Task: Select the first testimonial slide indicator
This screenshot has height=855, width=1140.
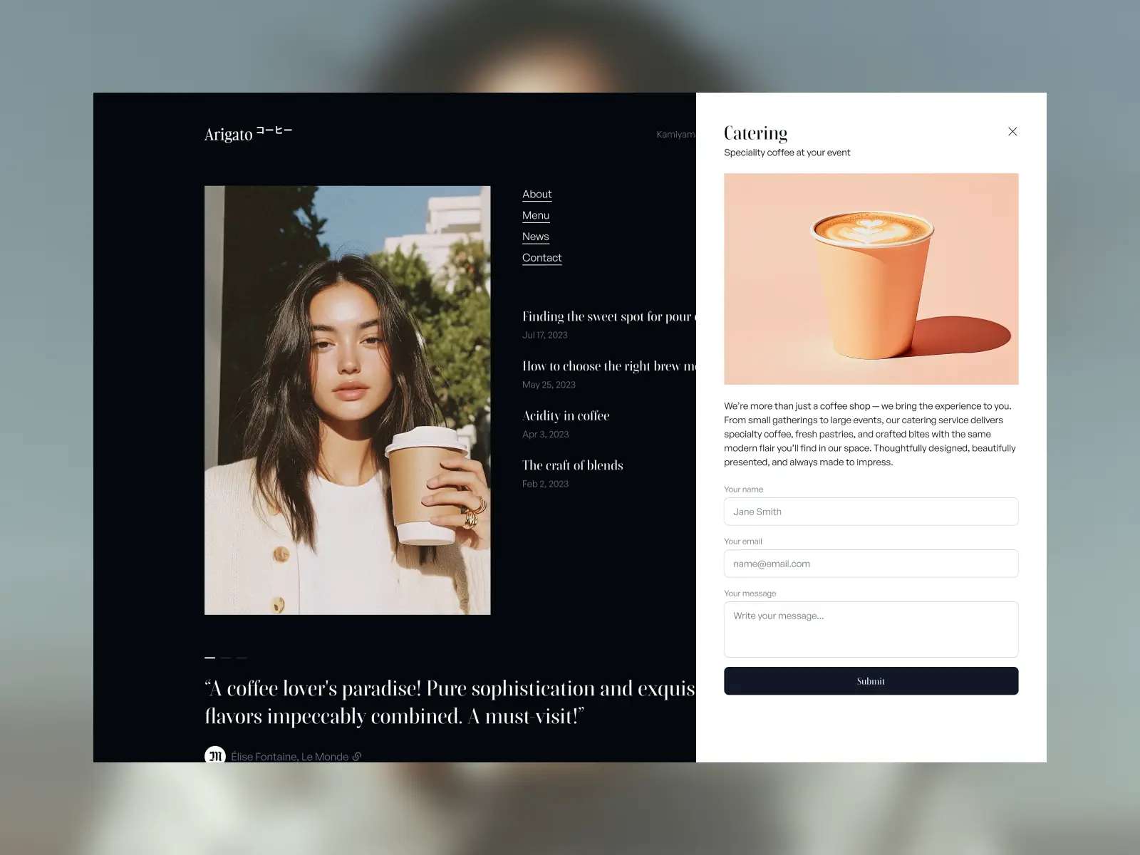Action: [x=209, y=658]
